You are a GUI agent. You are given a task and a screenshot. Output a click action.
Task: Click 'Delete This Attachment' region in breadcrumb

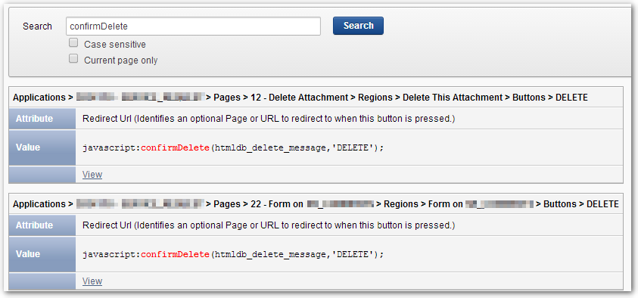(x=453, y=98)
